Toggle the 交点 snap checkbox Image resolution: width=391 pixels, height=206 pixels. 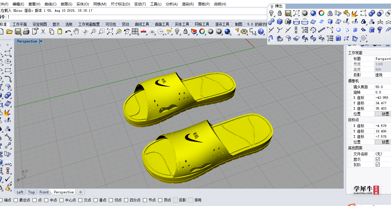(80, 200)
